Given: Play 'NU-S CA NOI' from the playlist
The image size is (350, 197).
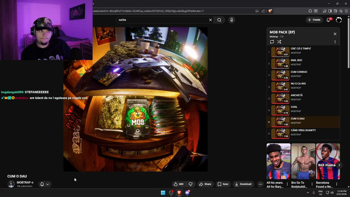Looking at the screenshot, I should [x=303, y=87].
